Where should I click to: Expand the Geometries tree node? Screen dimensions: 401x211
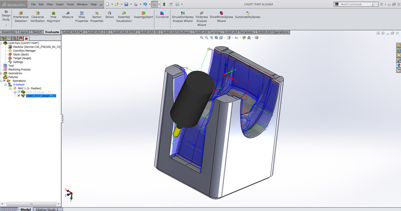pyautogui.click(x=1, y=73)
